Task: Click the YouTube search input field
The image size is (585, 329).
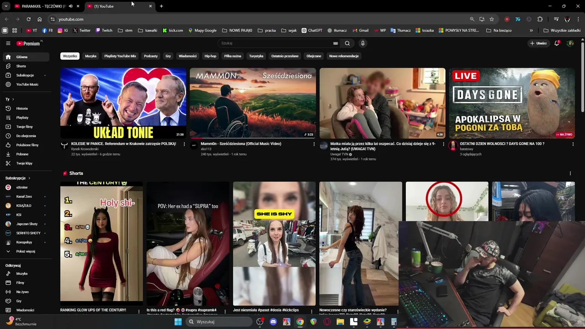Action: click(x=277, y=43)
